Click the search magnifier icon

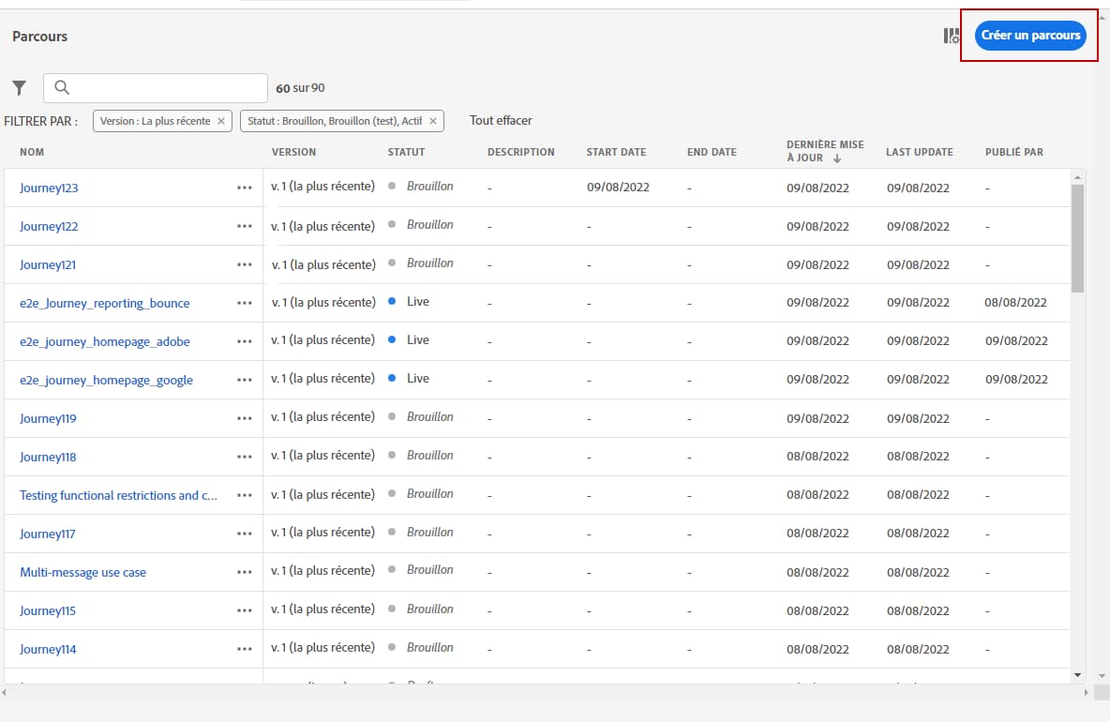pyautogui.click(x=61, y=87)
